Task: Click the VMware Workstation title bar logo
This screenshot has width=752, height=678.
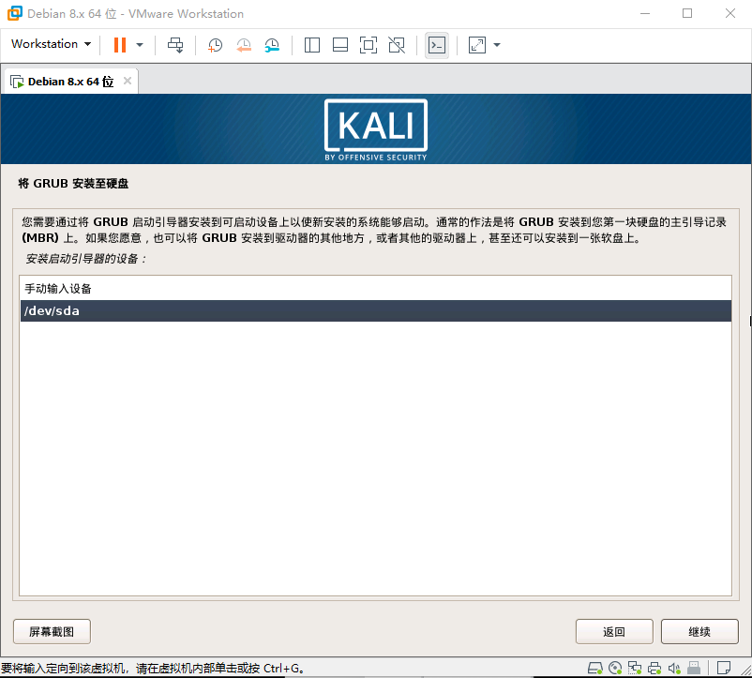Action: point(15,13)
